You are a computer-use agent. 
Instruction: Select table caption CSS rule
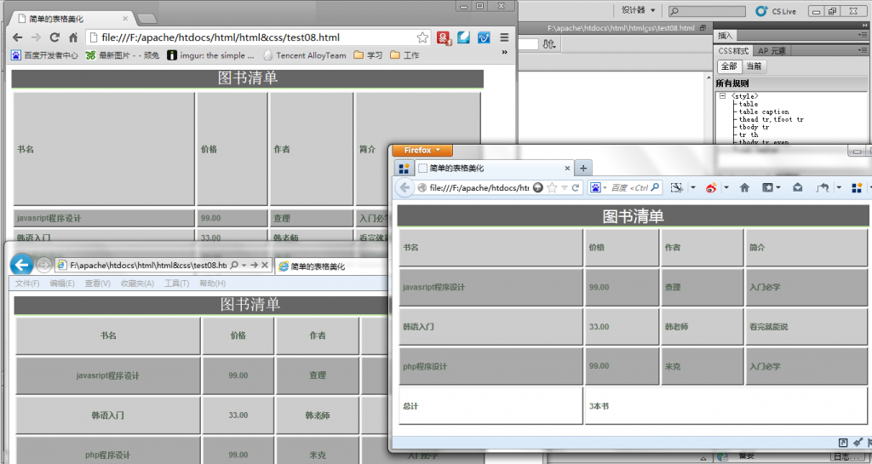[x=764, y=112]
